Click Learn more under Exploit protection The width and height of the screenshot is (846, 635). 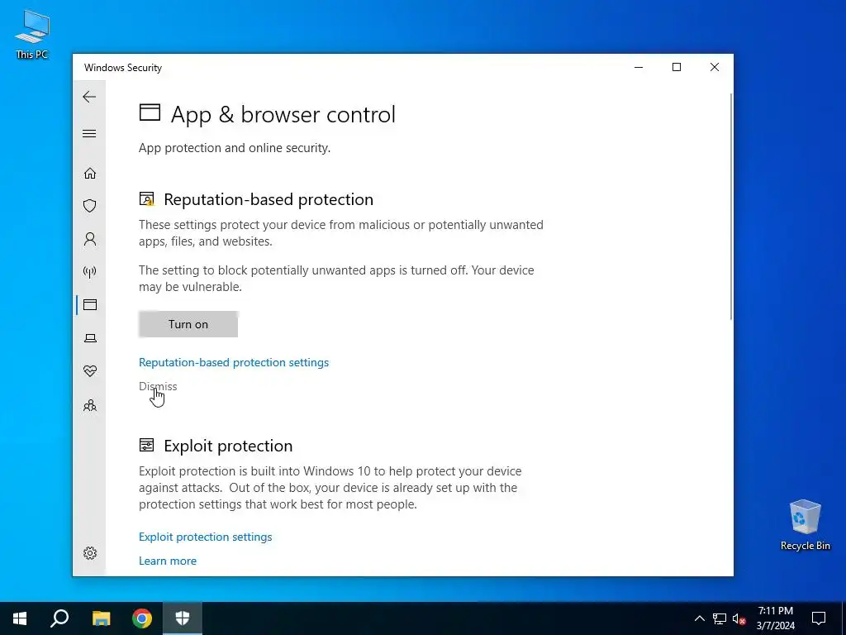(167, 561)
